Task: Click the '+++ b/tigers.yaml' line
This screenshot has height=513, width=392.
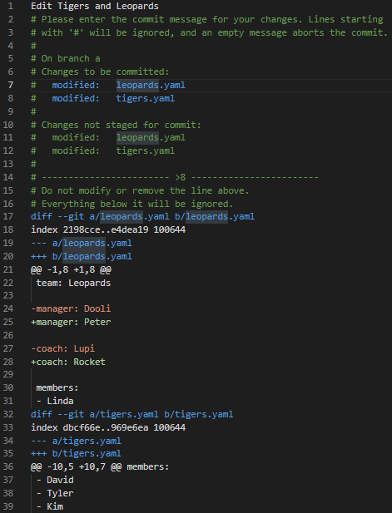Action: click(x=76, y=453)
